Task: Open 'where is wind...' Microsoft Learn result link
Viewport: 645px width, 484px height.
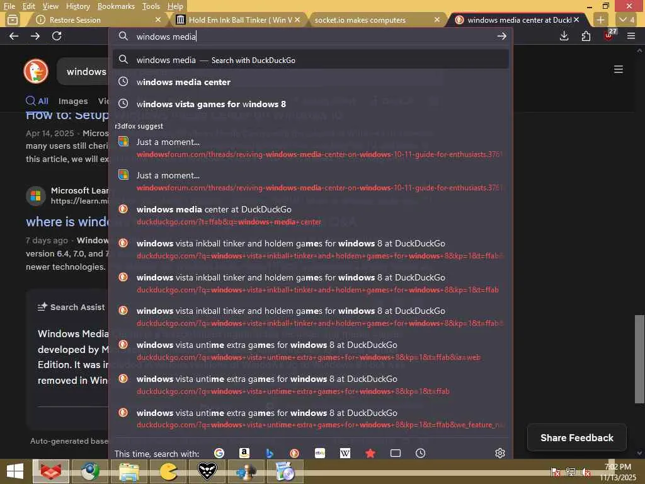Action: coord(67,222)
